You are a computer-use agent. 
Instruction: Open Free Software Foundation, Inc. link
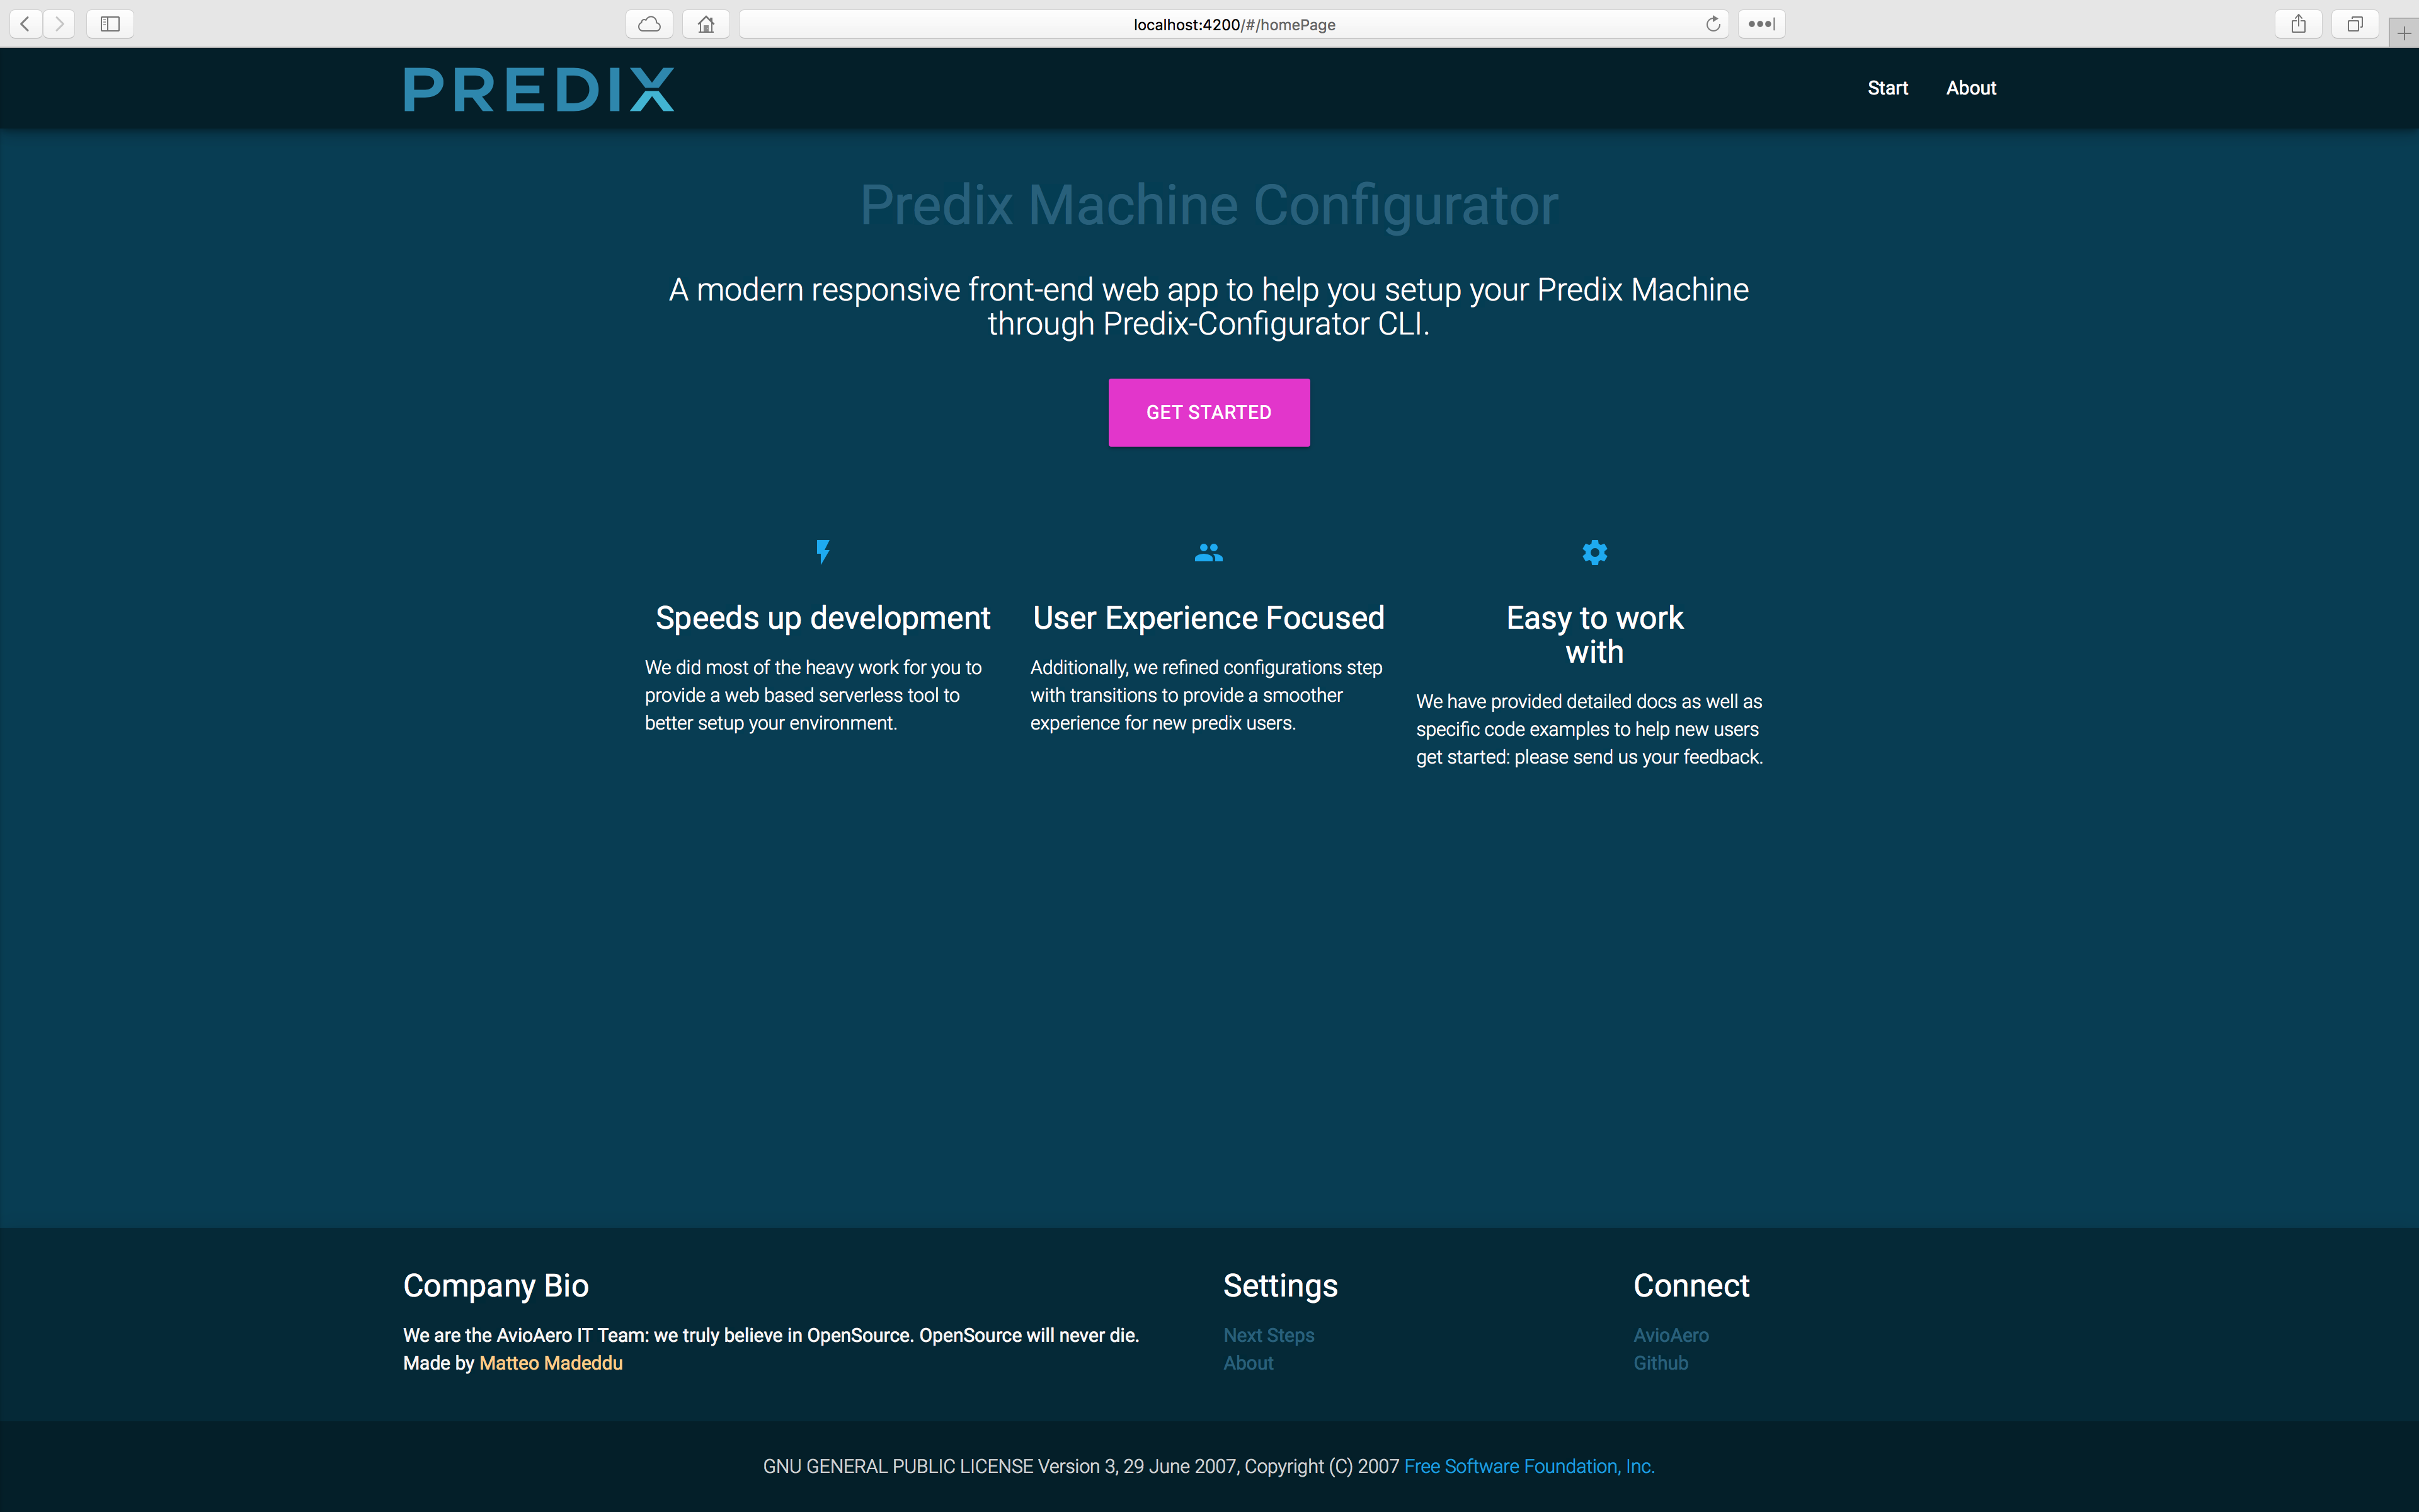pos(1530,1466)
